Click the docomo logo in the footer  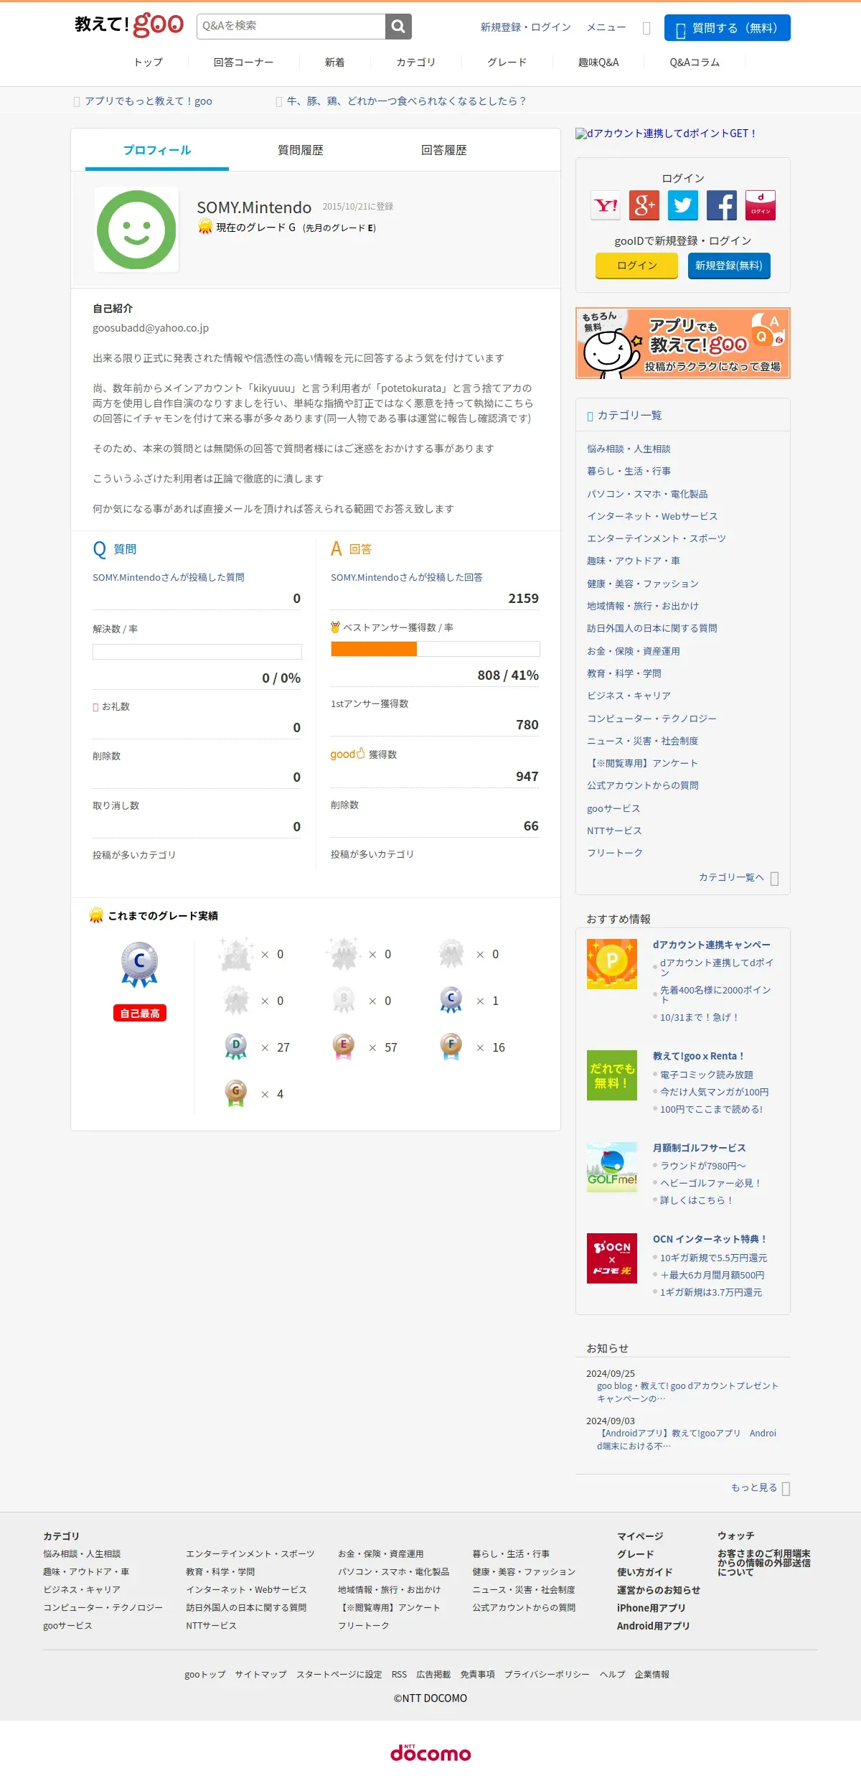[x=430, y=1752]
